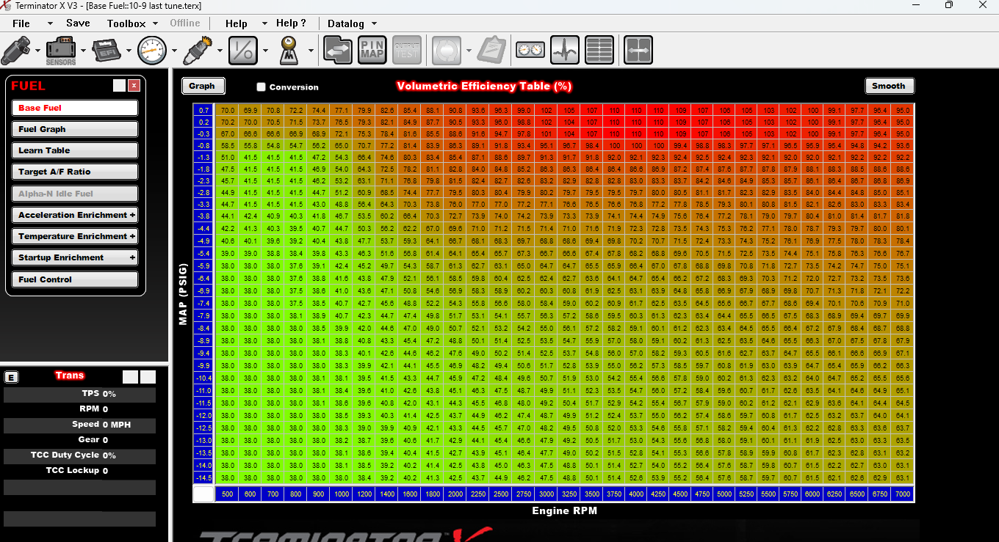Open the fuel injector icon
This screenshot has height=542, width=999.
[15, 51]
